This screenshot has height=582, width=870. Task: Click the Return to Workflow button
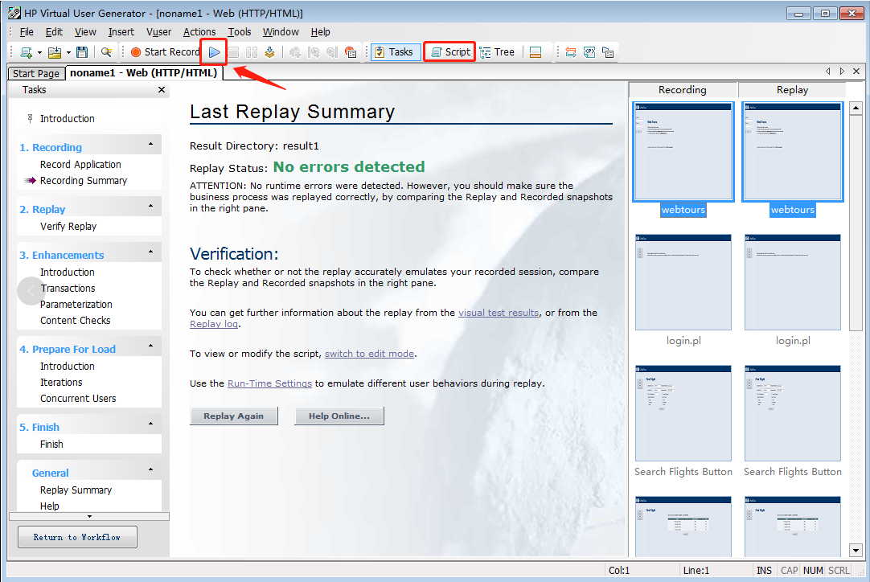click(78, 537)
